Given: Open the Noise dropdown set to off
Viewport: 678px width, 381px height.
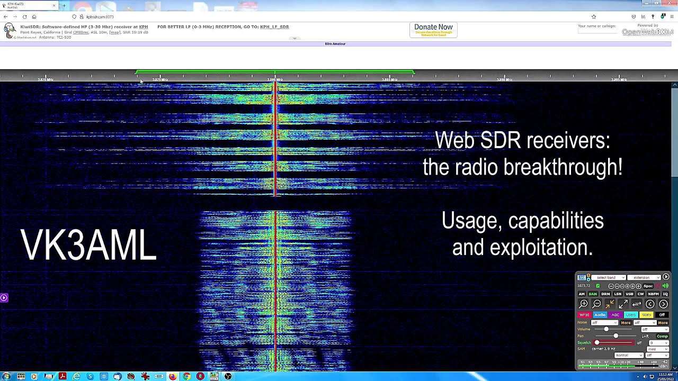Looking at the screenshot, I should click(x=604, y=323).
